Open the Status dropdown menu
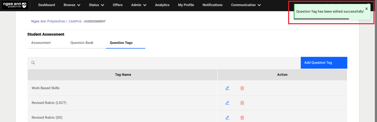The height and width of the screenshot is (122, 377). pos(96,5)
